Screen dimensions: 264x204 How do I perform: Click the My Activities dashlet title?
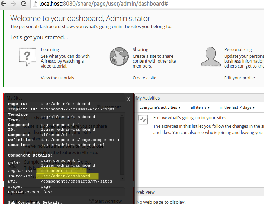coord(148,98)
